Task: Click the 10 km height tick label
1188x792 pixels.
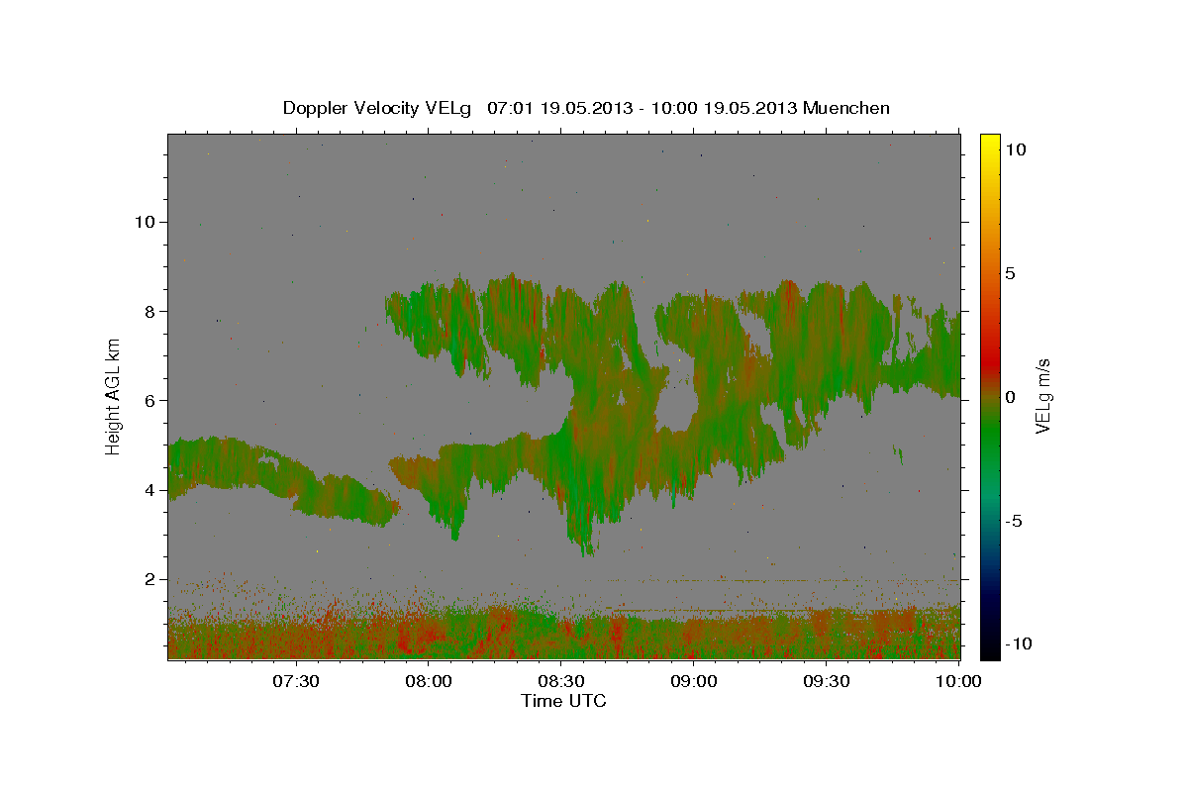Action: coord(145,222)
